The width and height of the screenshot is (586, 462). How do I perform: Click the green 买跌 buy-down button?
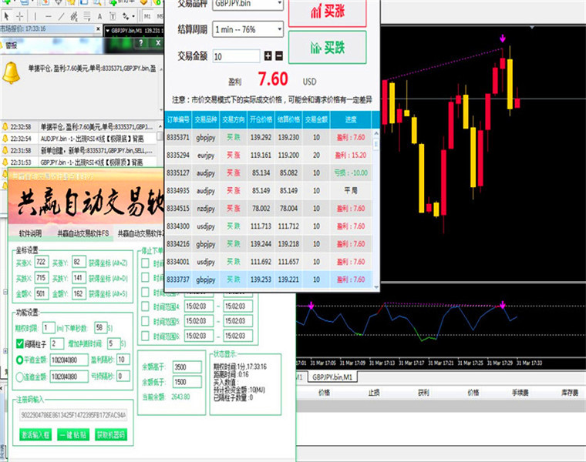point(328,48)
